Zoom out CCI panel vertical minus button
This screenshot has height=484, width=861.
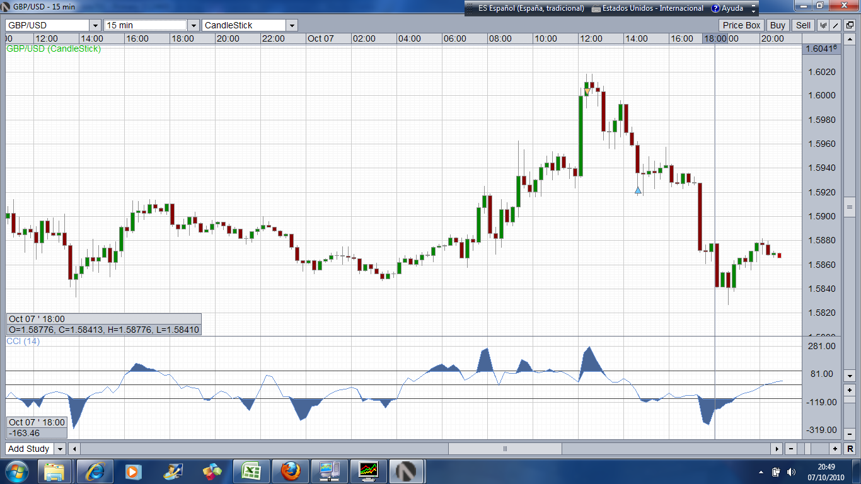click(850, 434)
